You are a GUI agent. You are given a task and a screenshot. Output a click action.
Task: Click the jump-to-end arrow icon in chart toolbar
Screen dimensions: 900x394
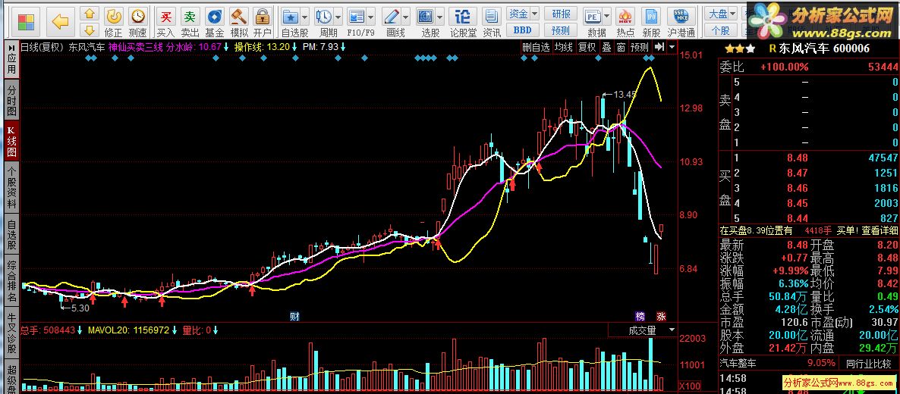click(659, 47)
